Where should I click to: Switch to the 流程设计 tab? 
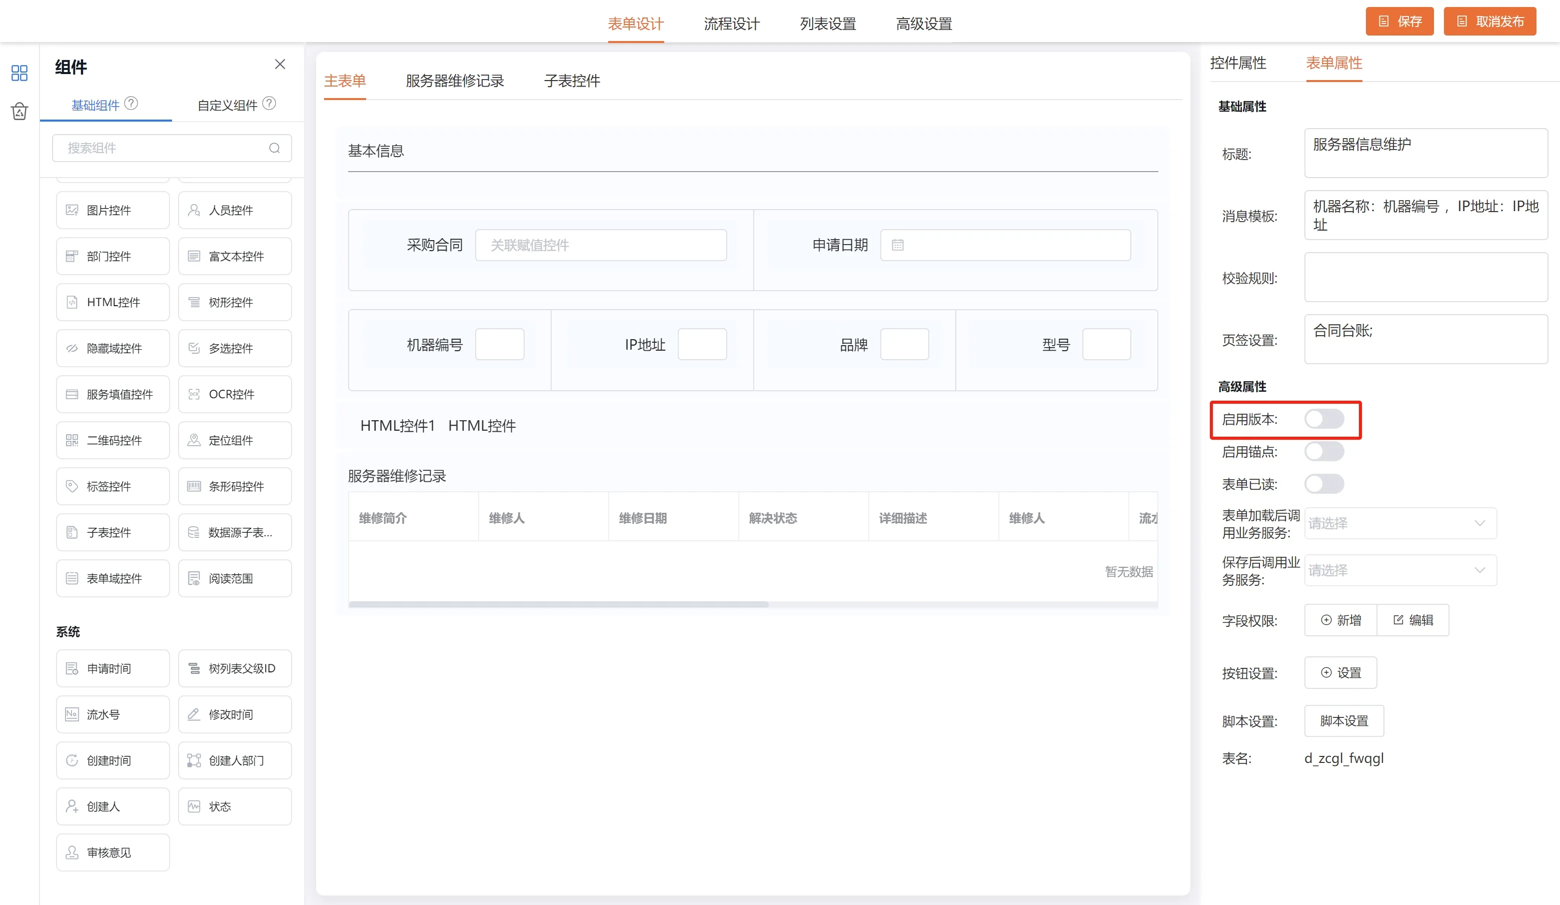(732, 24)
